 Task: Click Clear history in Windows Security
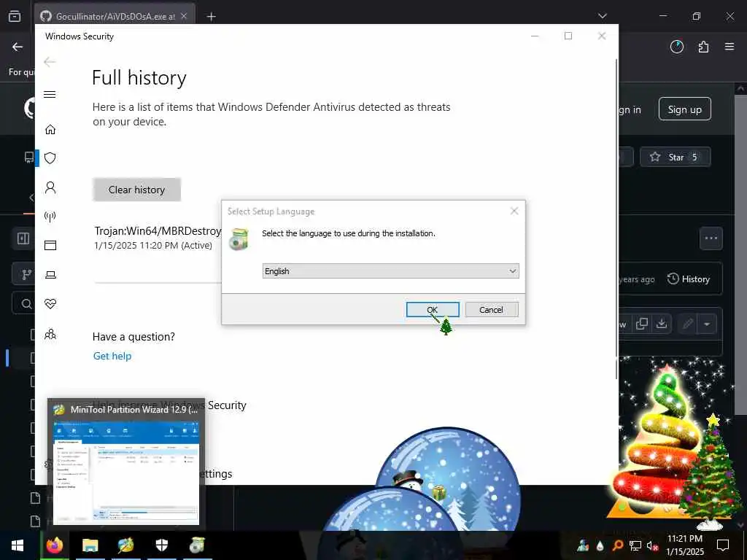[136, 190]
